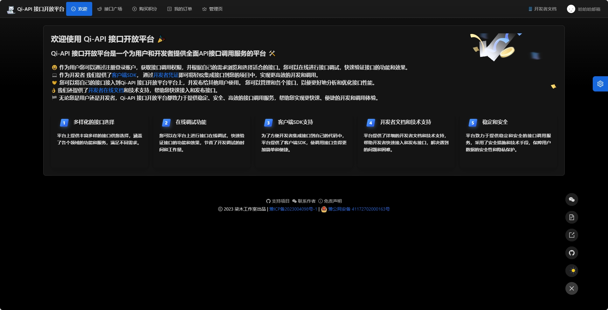Open 豫ICP备2023004098号-1 link
Image resolution: width=608 pixels, height=310 pixels.
point(293,209)
